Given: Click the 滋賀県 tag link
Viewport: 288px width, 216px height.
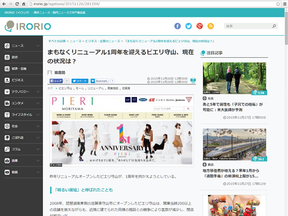Looking at the screenshot, I should pyautogui.click(x=126, y=89).
